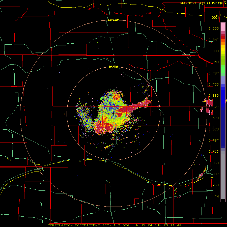Screen dimensions: 227x227
Task: Click the 0.413 legend value
Action: point(214,151)
